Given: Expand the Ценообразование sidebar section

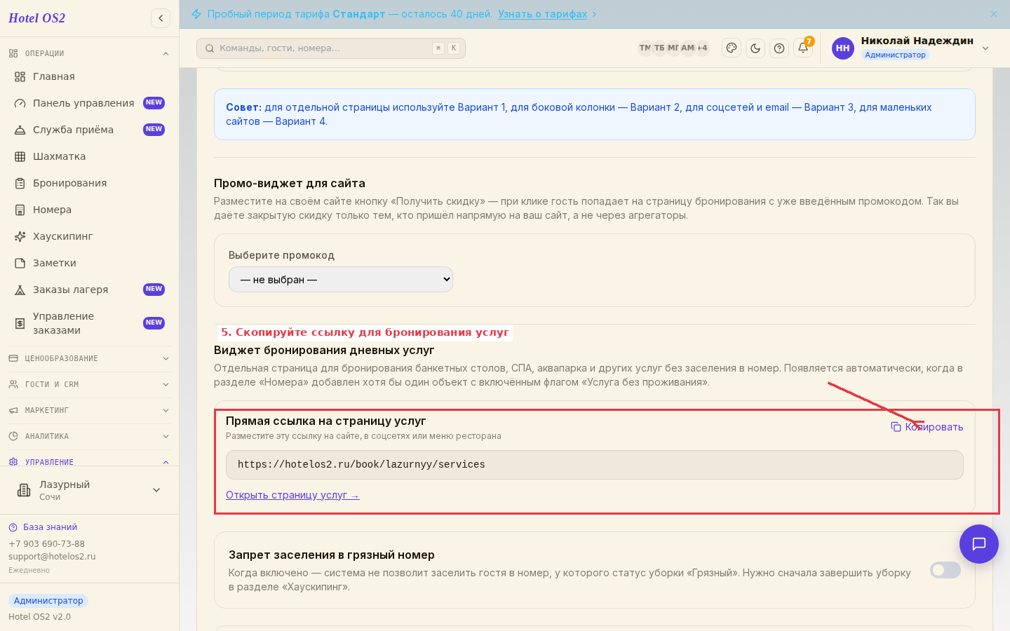Looking at the screenshot, I should (x=89, y=358).
